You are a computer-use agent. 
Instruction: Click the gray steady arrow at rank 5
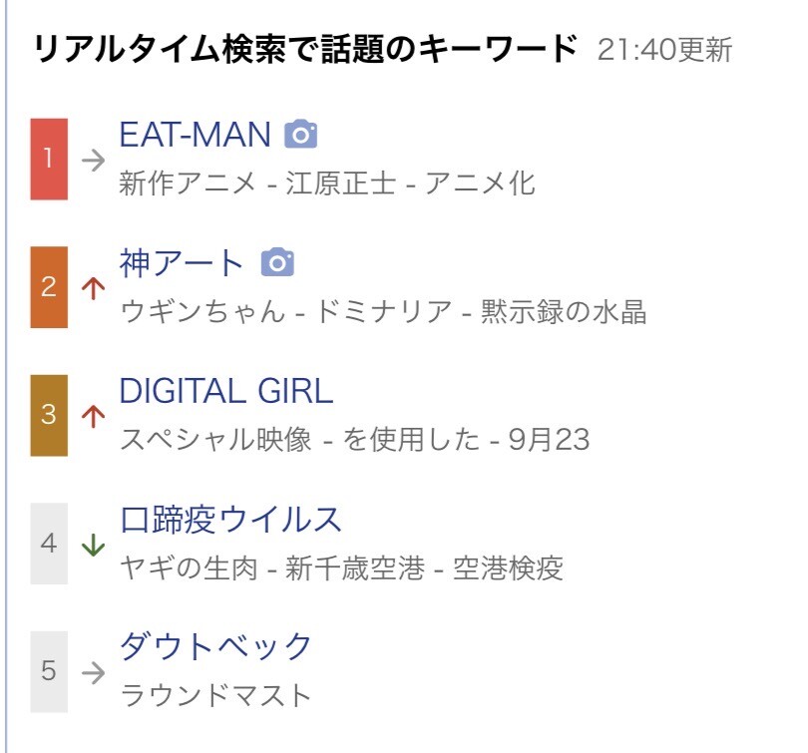click(94, 672)
